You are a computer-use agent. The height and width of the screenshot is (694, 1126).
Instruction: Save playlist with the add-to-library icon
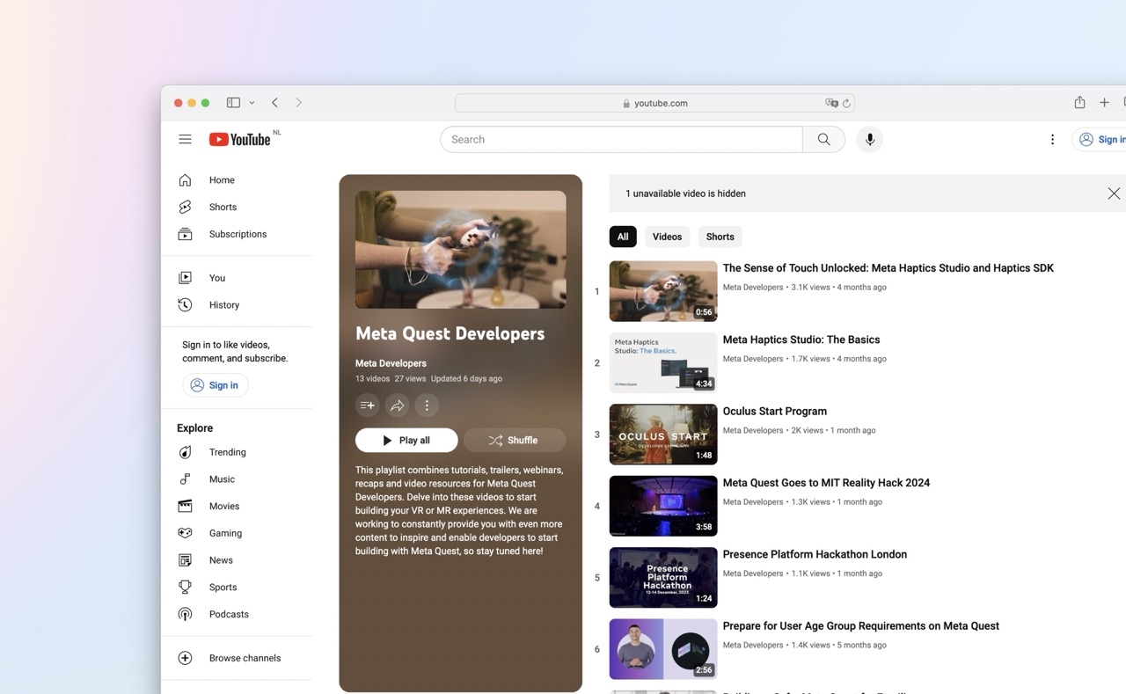click(x=368, y=405)
